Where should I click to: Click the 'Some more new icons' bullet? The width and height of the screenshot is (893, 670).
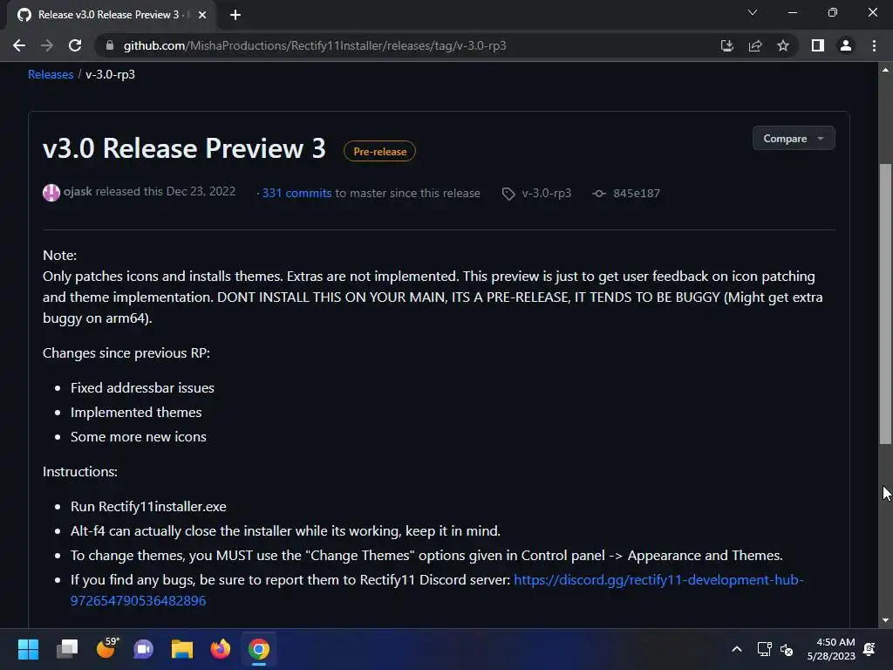point(139,437)
